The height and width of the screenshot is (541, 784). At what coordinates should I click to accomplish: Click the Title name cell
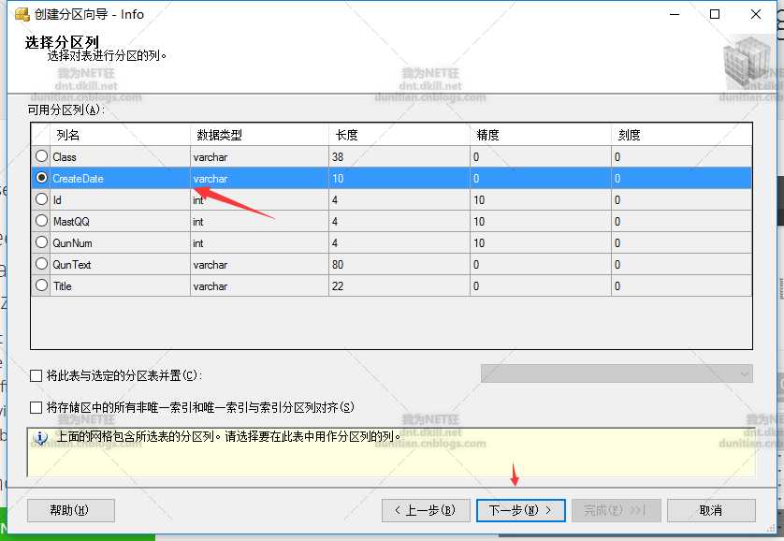120,286
